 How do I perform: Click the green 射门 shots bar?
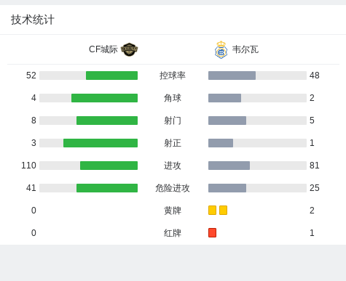pos(107,121)
